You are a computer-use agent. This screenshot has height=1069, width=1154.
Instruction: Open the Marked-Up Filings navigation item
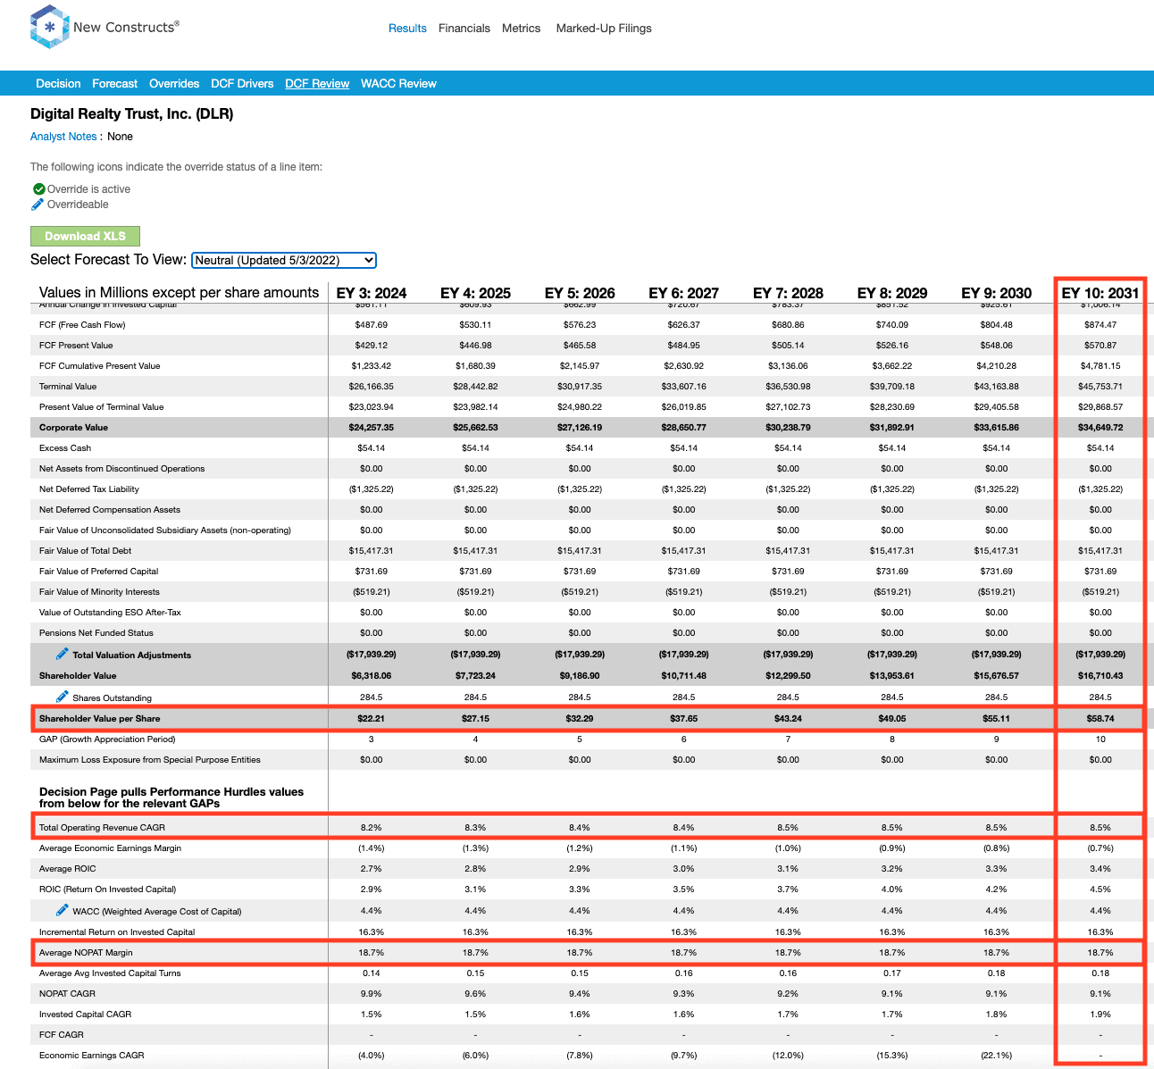[x=604, y=29]
